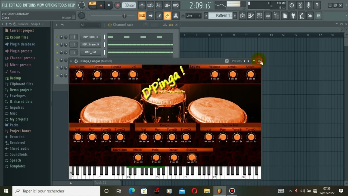Select previous DPinga preset arrow

244,61
